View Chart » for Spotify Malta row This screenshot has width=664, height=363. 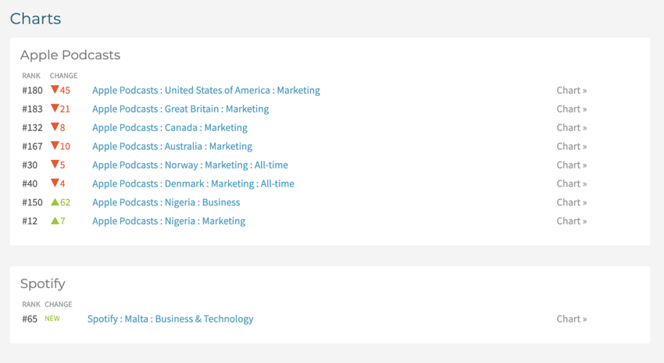coord(571,319)
